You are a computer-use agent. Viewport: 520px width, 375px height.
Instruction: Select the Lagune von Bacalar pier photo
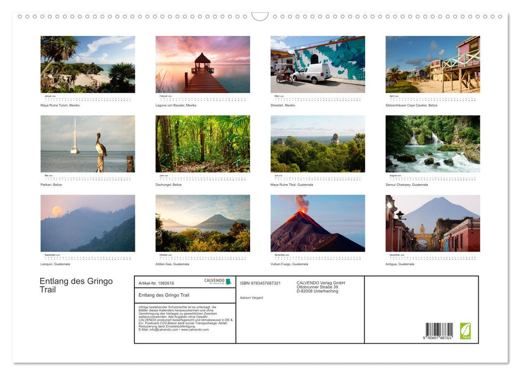tap(202, 64)
